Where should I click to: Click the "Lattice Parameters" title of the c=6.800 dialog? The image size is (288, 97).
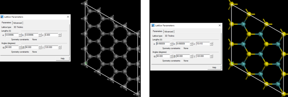pos(14,17)
